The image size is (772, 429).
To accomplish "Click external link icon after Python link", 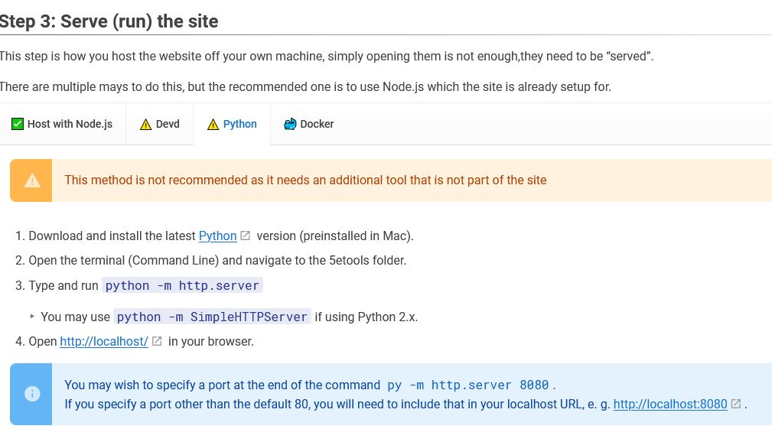I will tap(246, 236).
